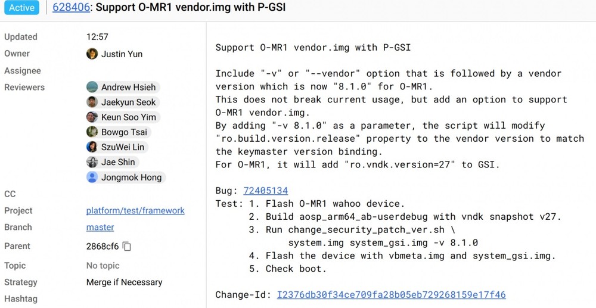Click Justin Yun's owner avatar
The height and width of the screenshot is (308, 596).
[92, 54]
